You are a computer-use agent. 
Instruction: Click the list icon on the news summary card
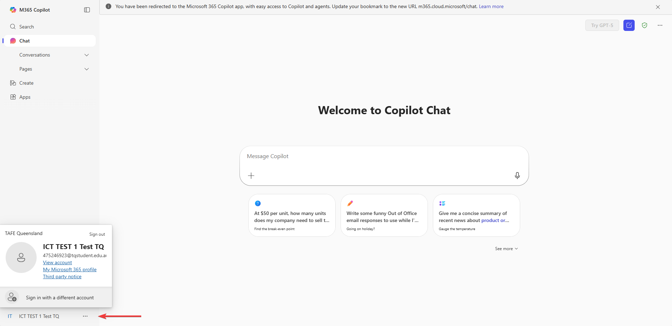pos(442,203)
